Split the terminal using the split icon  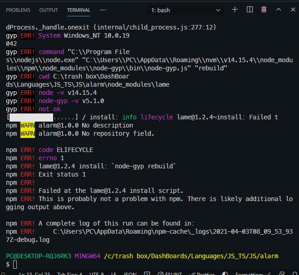[x=250, y=10]
